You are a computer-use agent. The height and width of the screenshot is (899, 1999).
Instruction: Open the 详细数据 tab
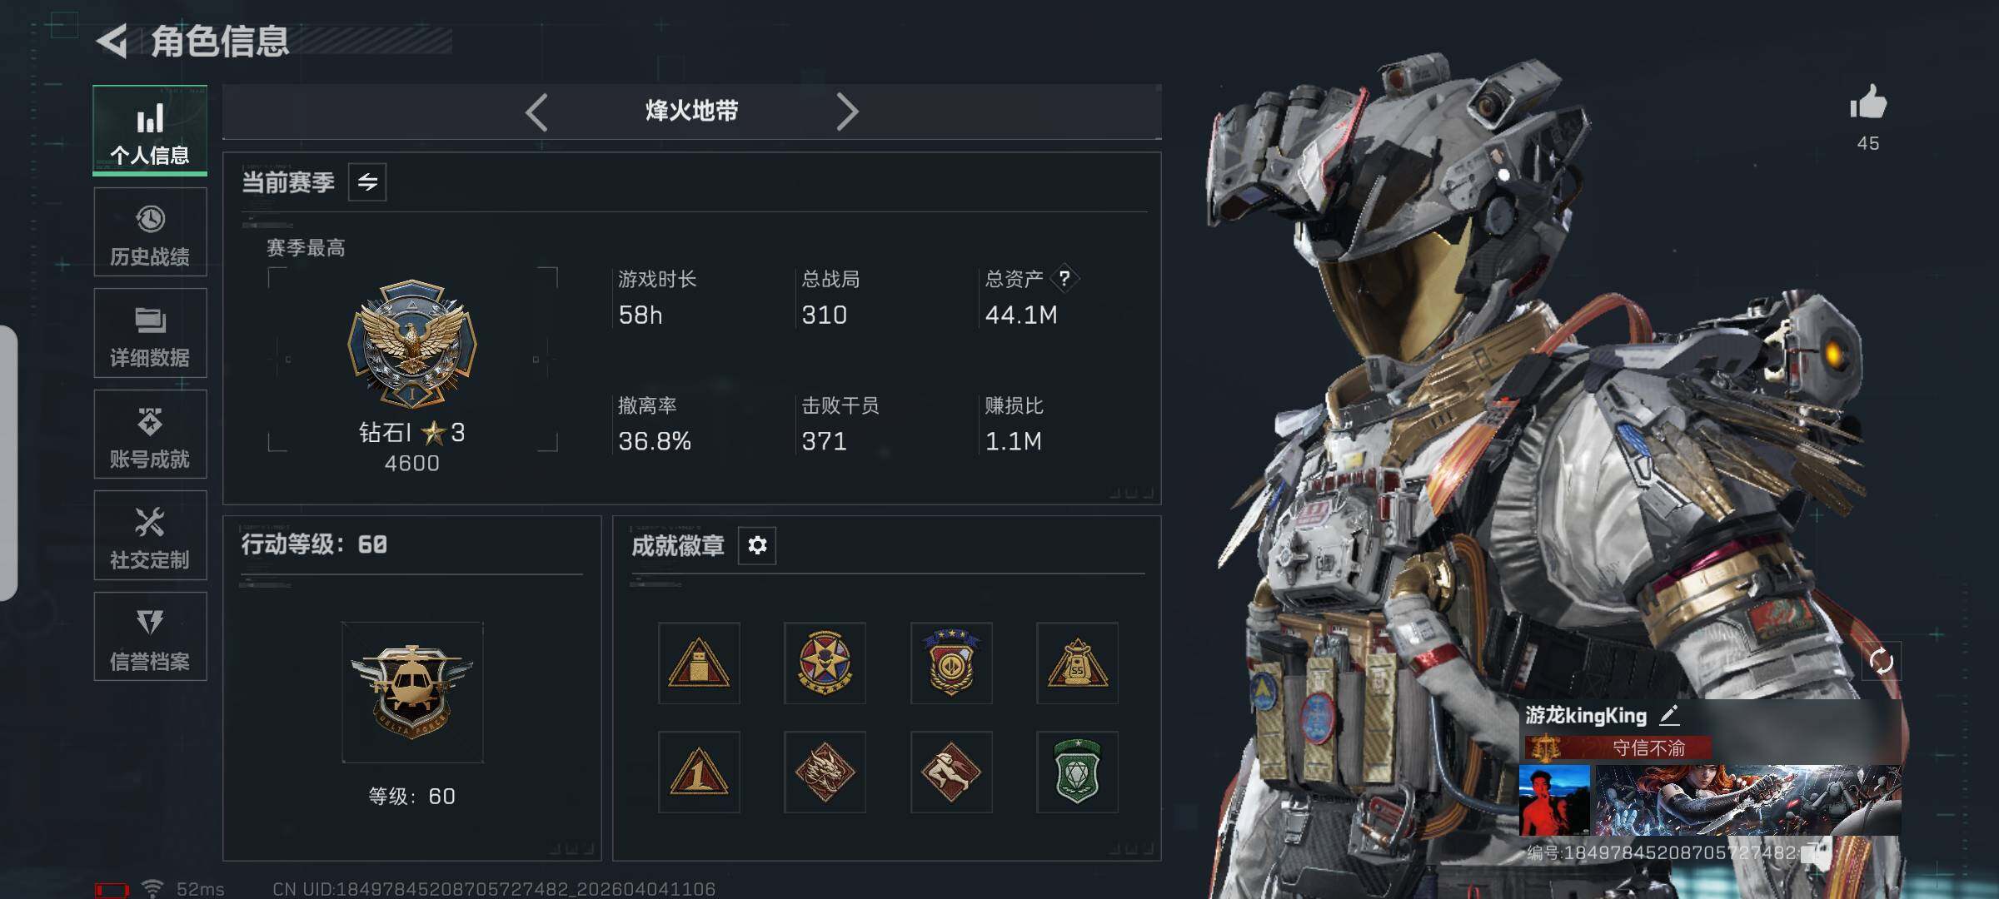tap(150, 333)
